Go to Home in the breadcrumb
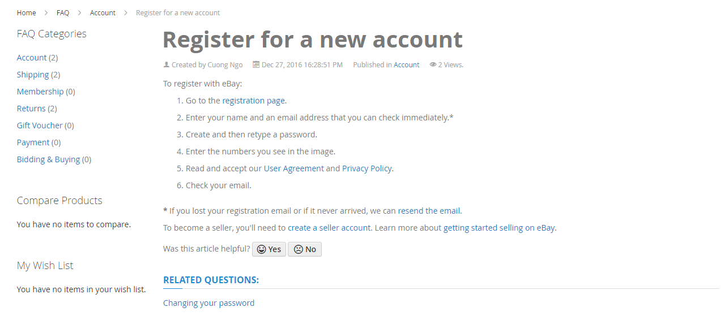Screen dimensions: 728x316 click(x=26, y=12)
